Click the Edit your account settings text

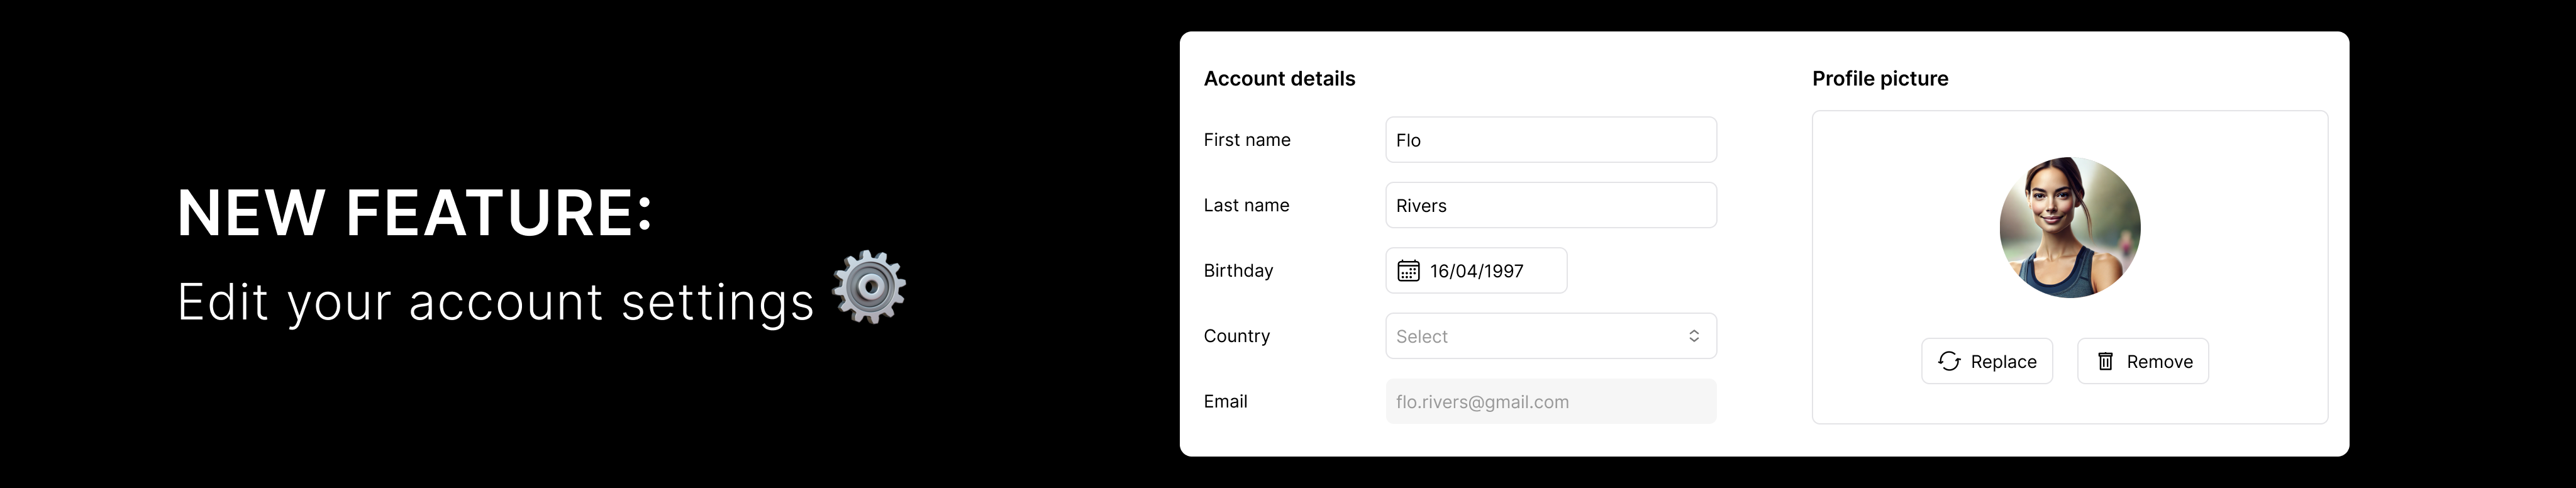(495, 302)
